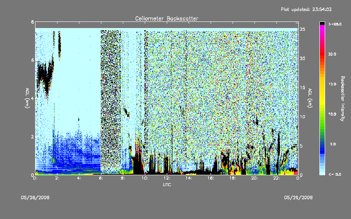Click the '15' kft tick on right axis
The image size is (351, 219).
(x=302, y=87)
